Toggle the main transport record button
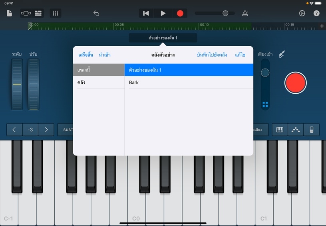Viewport: 326px width, 226px height. tap(180, 13)
